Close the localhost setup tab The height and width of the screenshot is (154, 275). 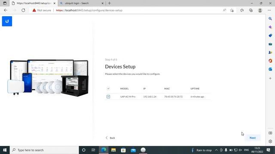tap(55, 3)
